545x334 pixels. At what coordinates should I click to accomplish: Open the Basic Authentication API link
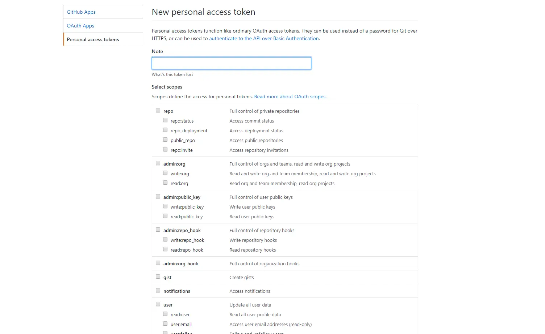coord(264,38)
